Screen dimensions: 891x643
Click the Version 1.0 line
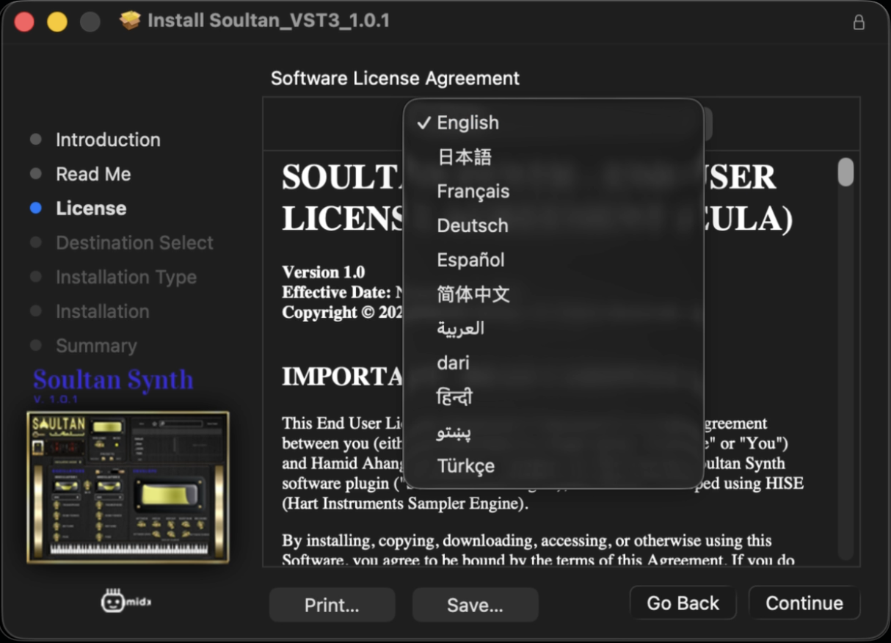(324, 272)
